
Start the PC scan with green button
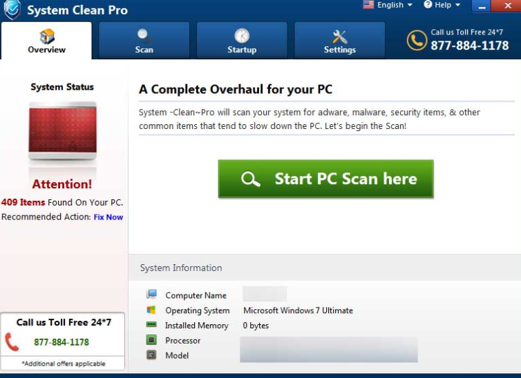[325, 179]
